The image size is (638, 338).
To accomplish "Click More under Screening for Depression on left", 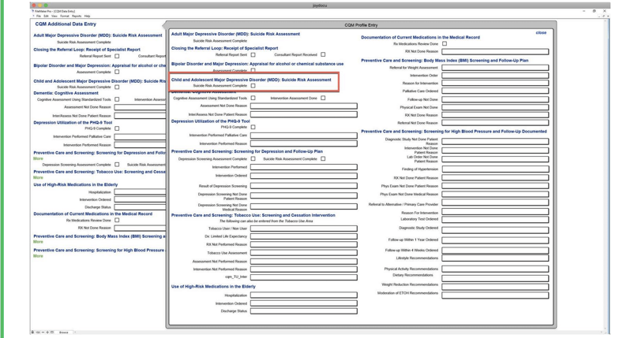I will [38, 158].
